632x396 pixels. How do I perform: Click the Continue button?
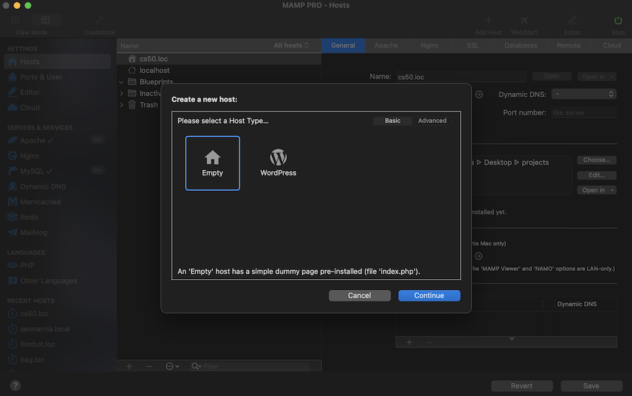(x=429, y=296)
